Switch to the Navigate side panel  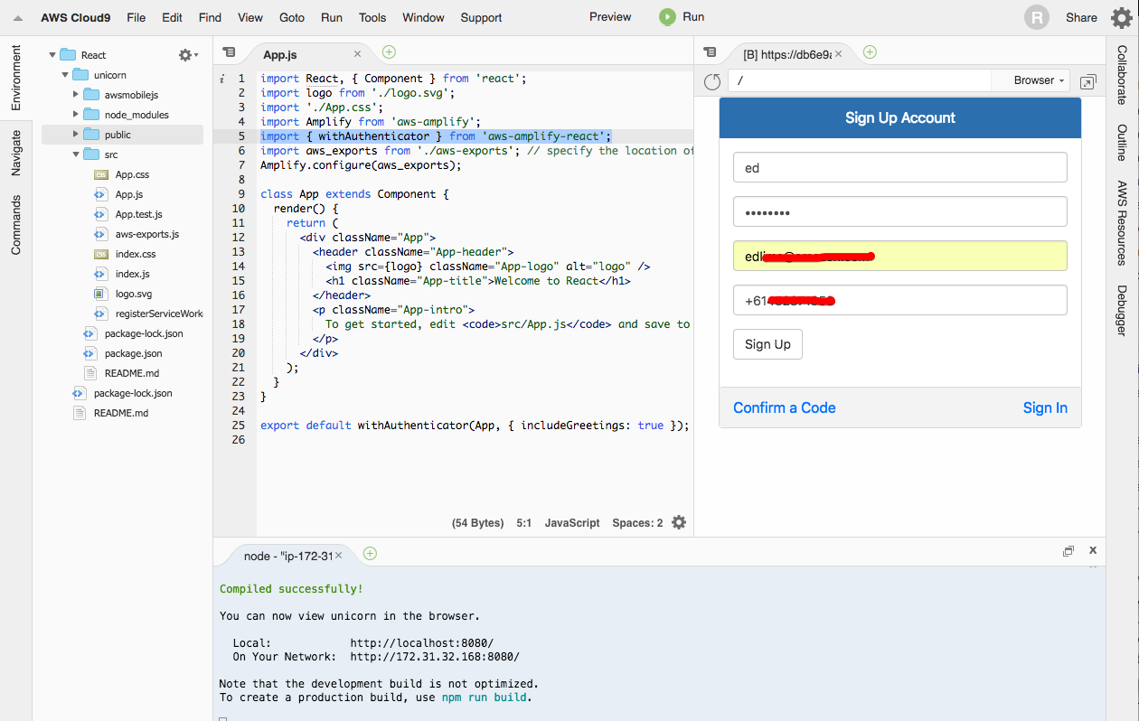coord(16,153)
